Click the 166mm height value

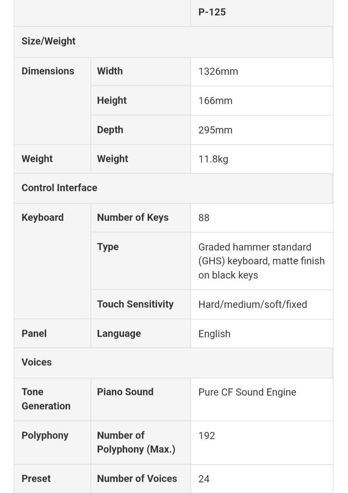point(215,101)
